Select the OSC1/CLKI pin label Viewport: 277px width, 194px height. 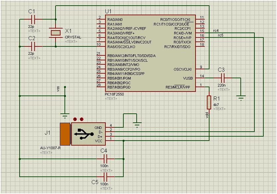tap(183, 69)
